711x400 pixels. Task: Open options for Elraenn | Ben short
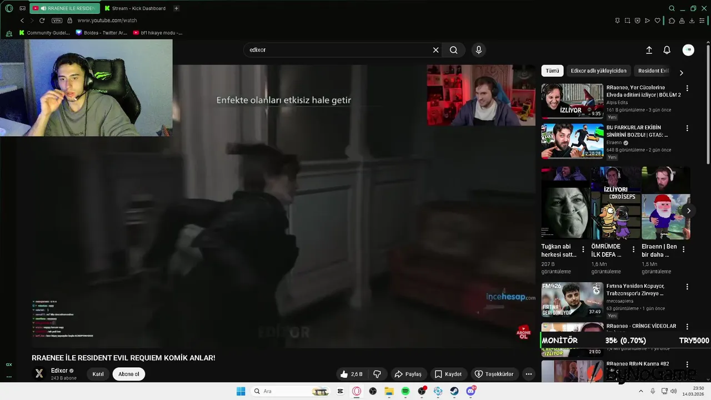(683, 249)
